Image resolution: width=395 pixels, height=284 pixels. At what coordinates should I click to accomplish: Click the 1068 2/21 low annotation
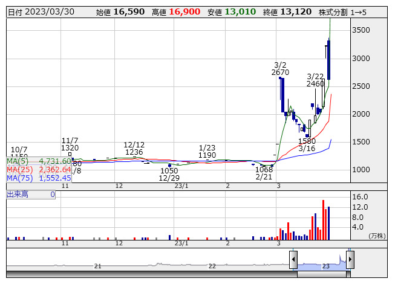264,173
